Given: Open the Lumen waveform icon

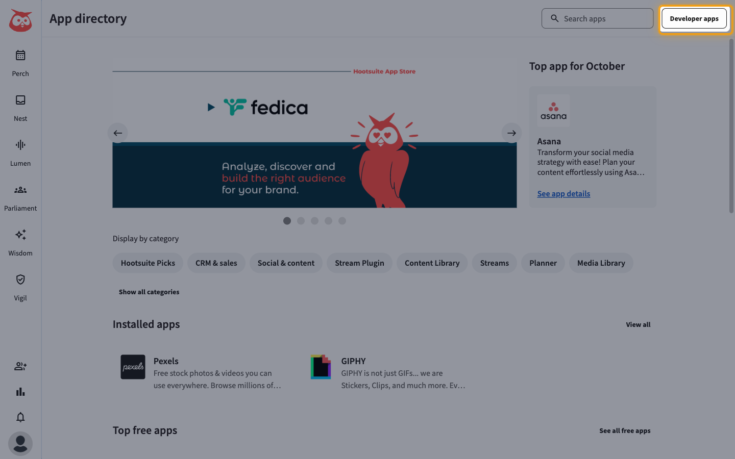Looking at the screenshot, I should point(20,145).
